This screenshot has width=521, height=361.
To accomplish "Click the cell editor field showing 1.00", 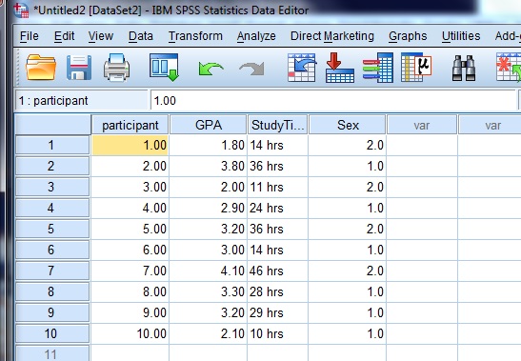I will click(x=333, y=100).
